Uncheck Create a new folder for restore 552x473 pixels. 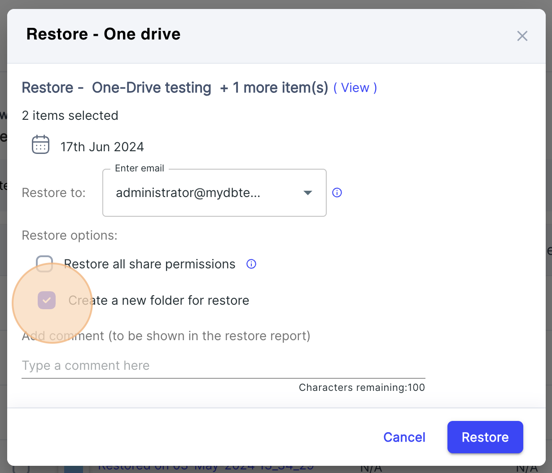click(47, 300)
